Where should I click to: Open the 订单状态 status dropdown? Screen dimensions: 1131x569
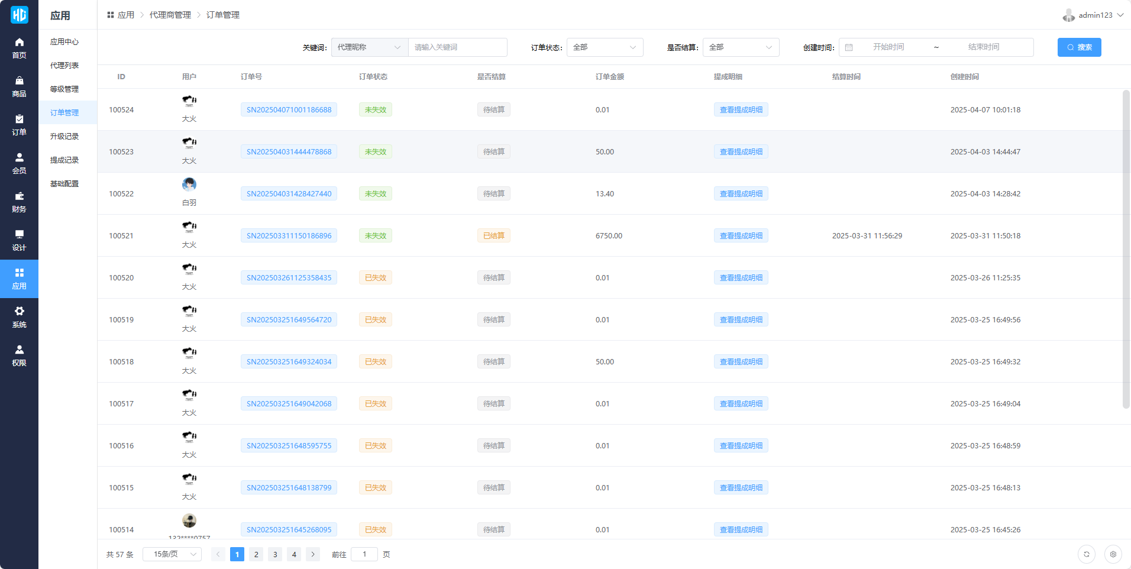[605, 47]
